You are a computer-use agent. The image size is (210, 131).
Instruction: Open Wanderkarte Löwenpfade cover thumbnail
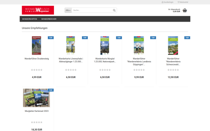tap(71, 45)
